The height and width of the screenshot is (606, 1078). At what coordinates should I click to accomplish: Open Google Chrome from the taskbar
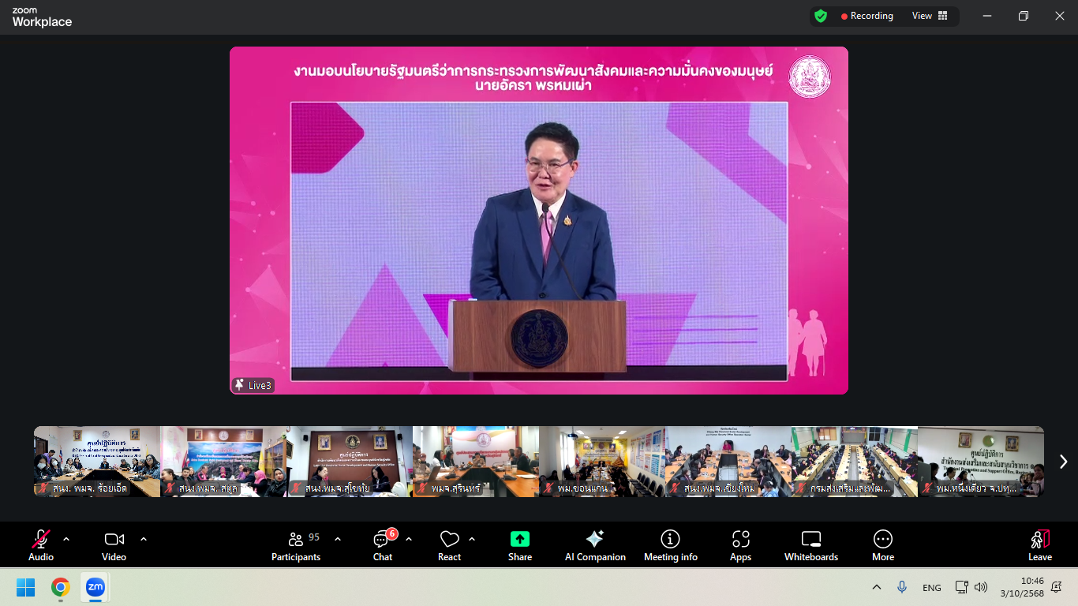(60, 587)
